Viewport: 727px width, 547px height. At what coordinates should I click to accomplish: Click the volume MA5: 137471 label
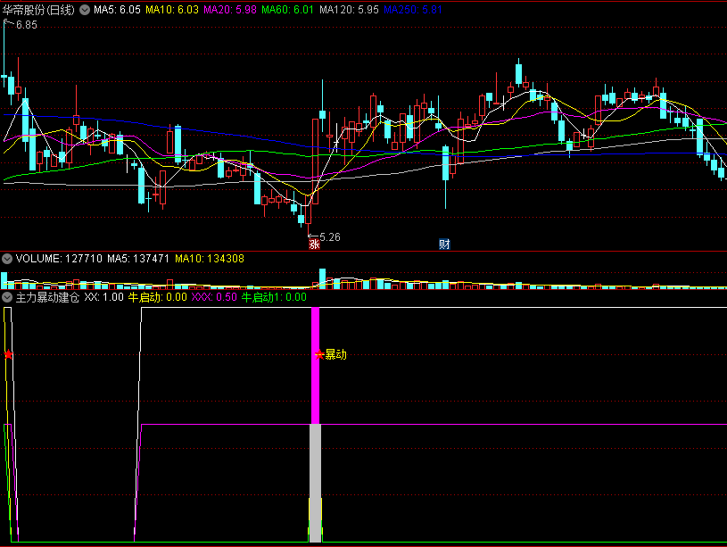[x=138, y=259]
